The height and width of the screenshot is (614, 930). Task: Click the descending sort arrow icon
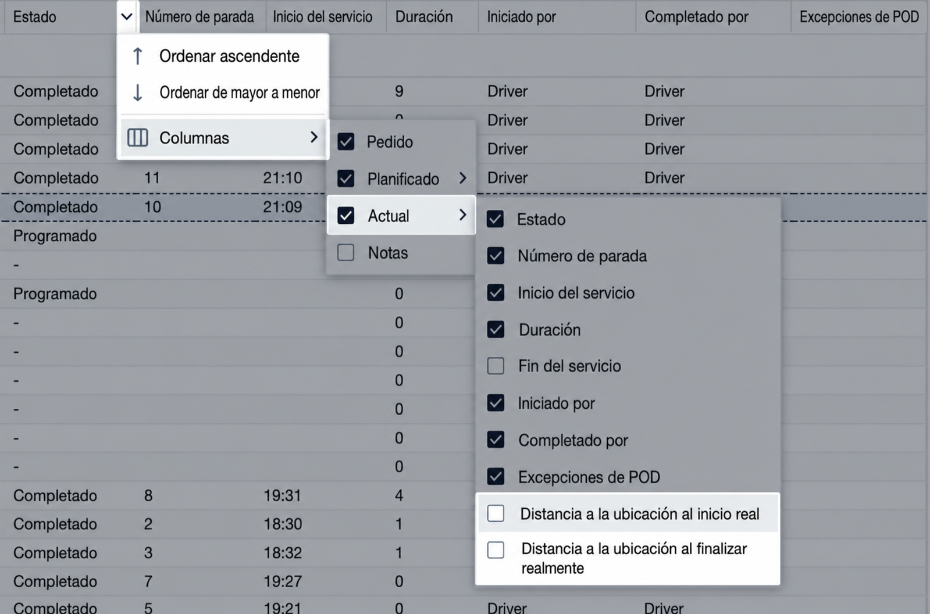pyautogui.click(x=137, y=92)
